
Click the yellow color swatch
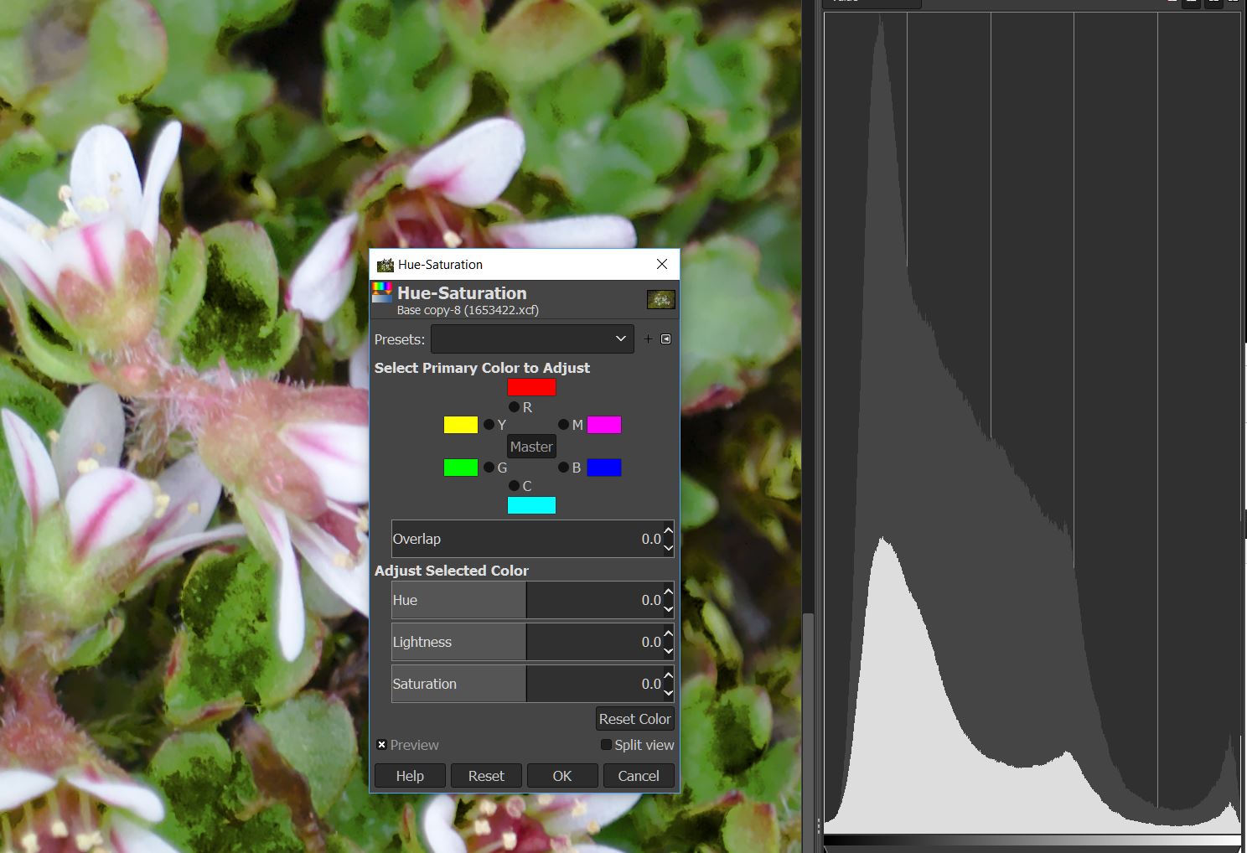coord(461,425)
